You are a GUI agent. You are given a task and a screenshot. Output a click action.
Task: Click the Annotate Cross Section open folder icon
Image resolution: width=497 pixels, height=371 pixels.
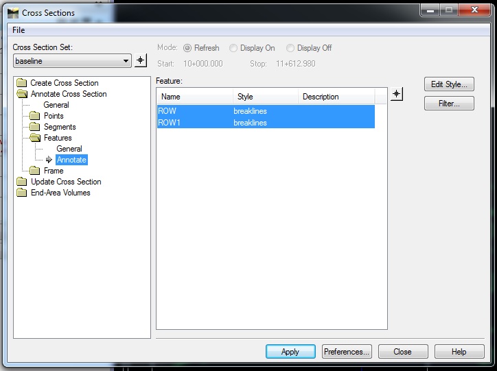click(22, 94)
